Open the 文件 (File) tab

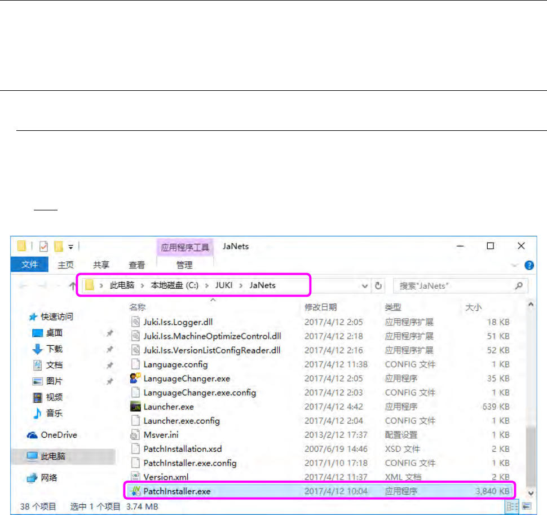click(29, 264)
